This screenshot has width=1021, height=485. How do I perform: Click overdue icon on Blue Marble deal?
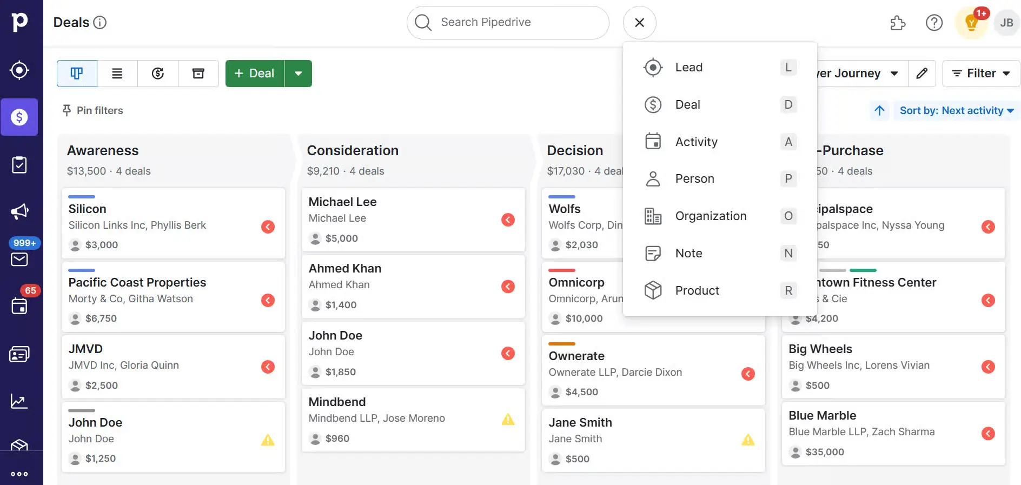[988, 433]
